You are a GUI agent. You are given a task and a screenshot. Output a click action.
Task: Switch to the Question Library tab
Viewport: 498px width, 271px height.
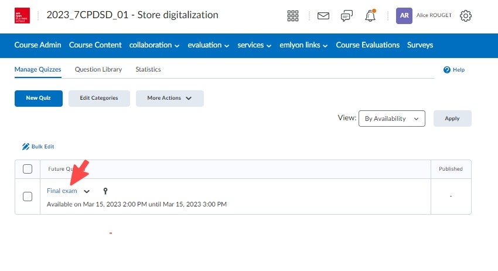coord(98,69)
